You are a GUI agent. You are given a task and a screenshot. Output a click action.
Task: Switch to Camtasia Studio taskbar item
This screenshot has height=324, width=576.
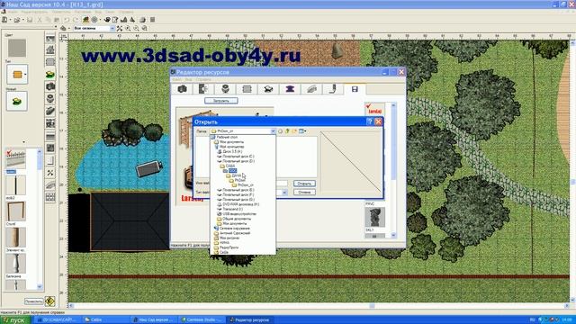click(x=202, y=320)
